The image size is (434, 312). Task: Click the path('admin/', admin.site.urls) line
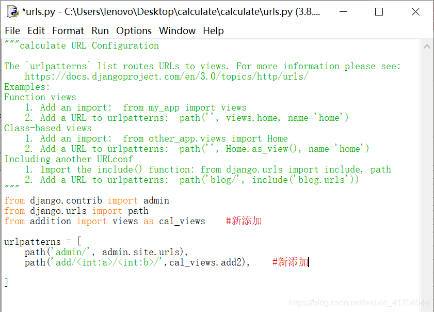tap(106, 252)
